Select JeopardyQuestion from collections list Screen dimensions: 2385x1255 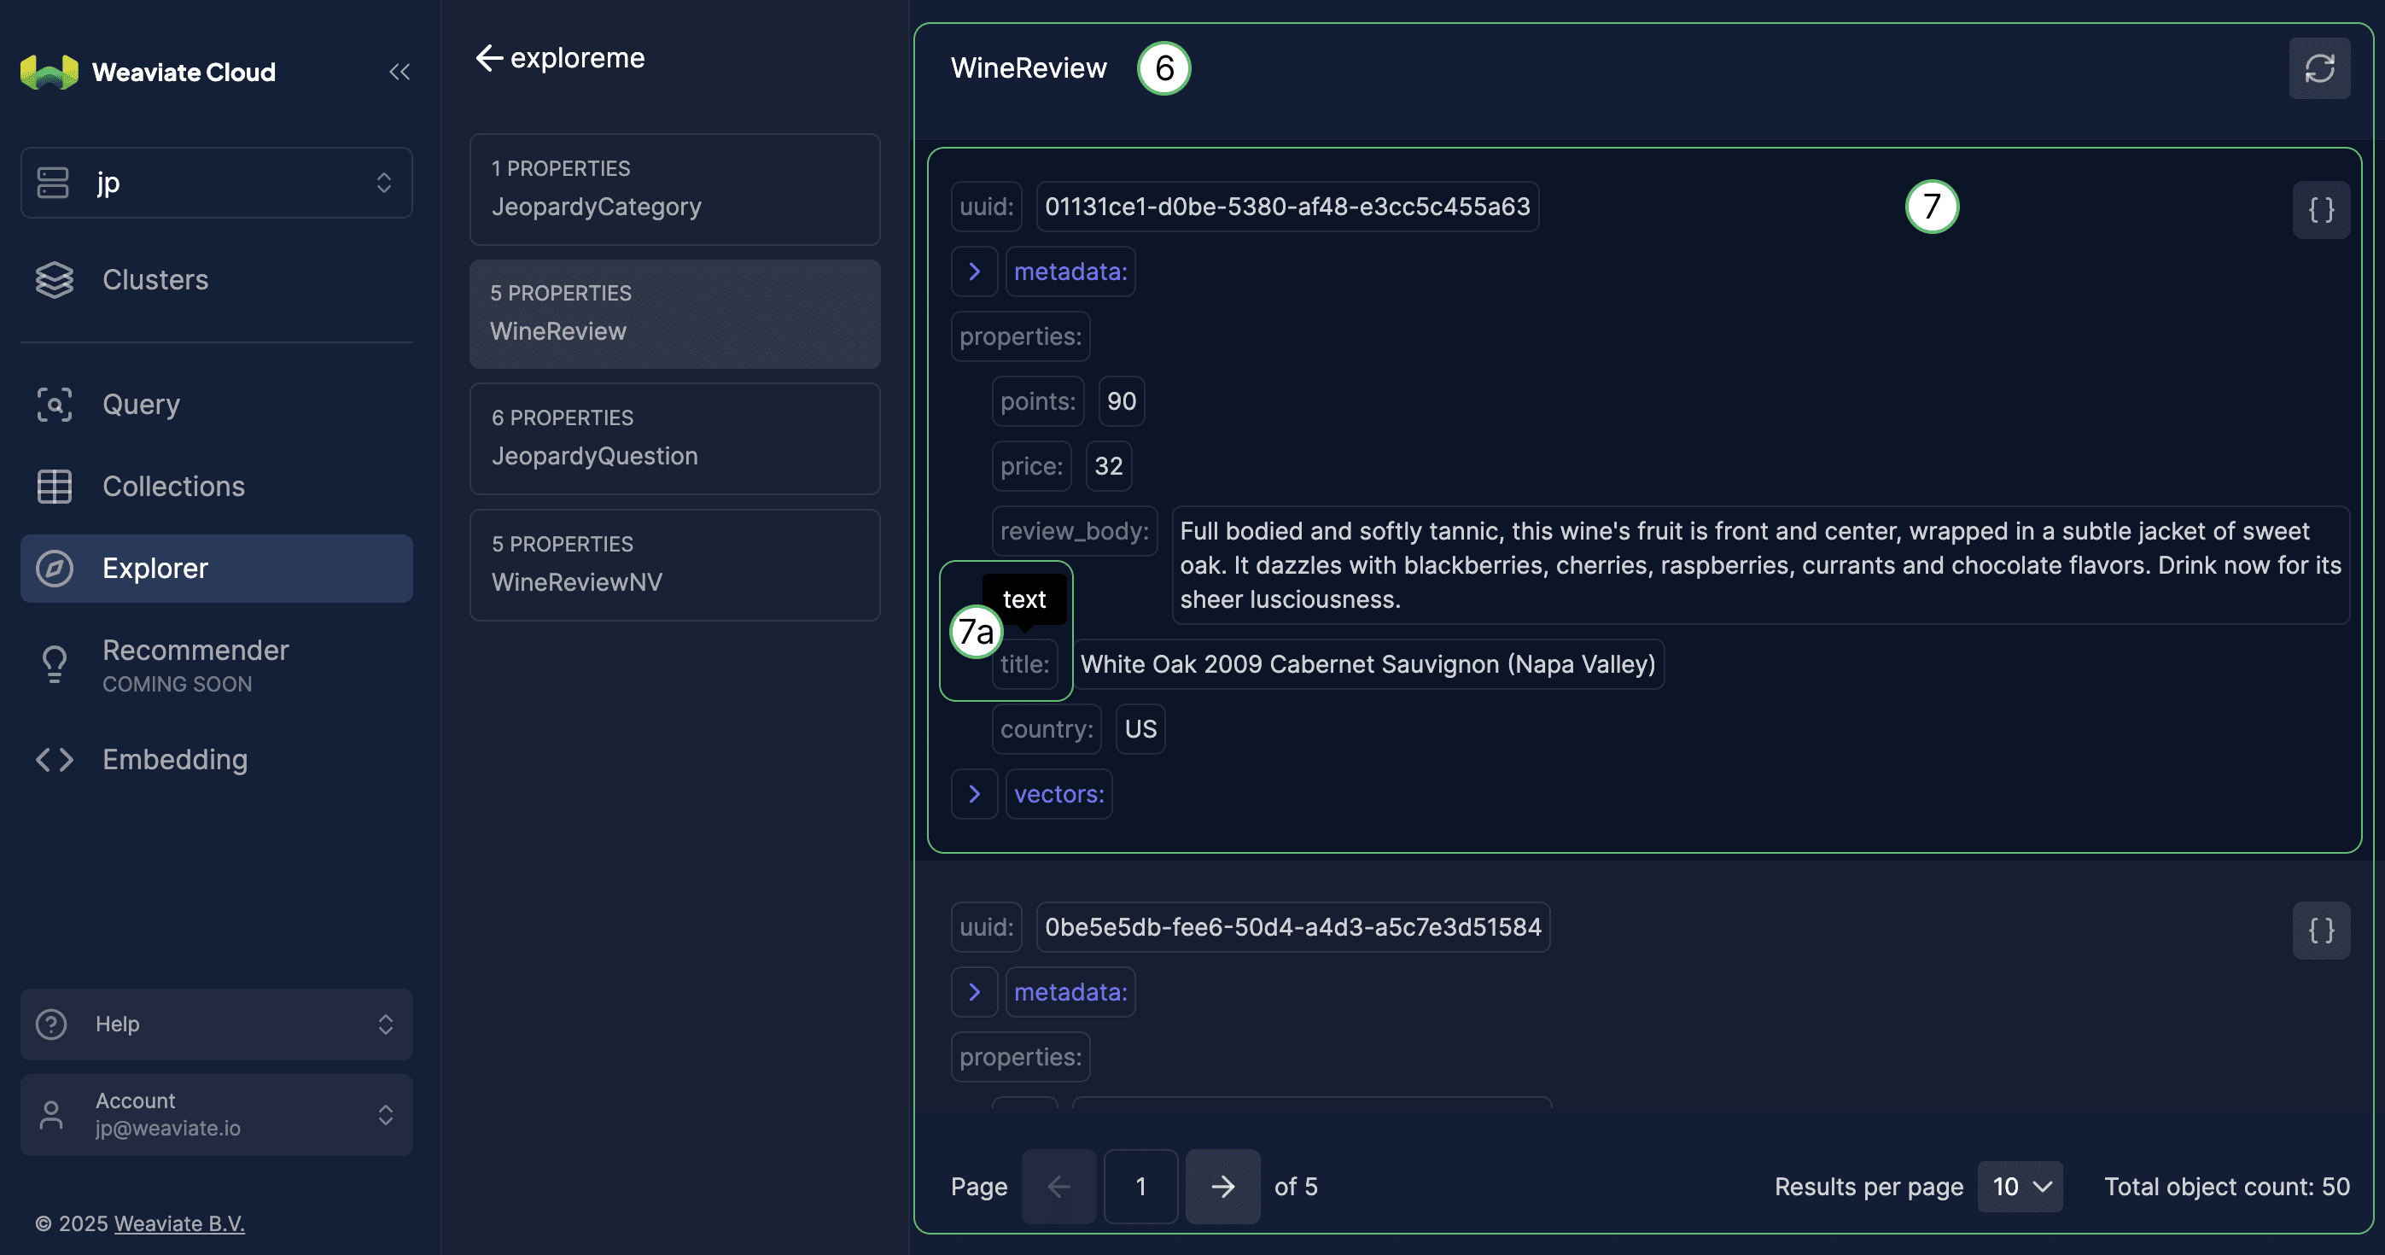[x=674, y=438]
